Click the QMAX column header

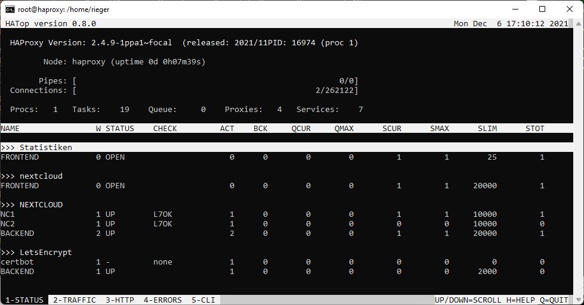click(344, 128)
